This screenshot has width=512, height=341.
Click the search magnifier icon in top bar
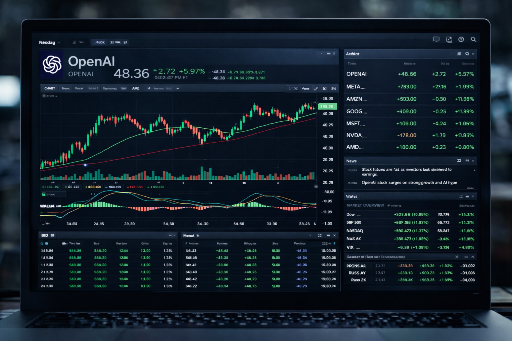(473, 39)
